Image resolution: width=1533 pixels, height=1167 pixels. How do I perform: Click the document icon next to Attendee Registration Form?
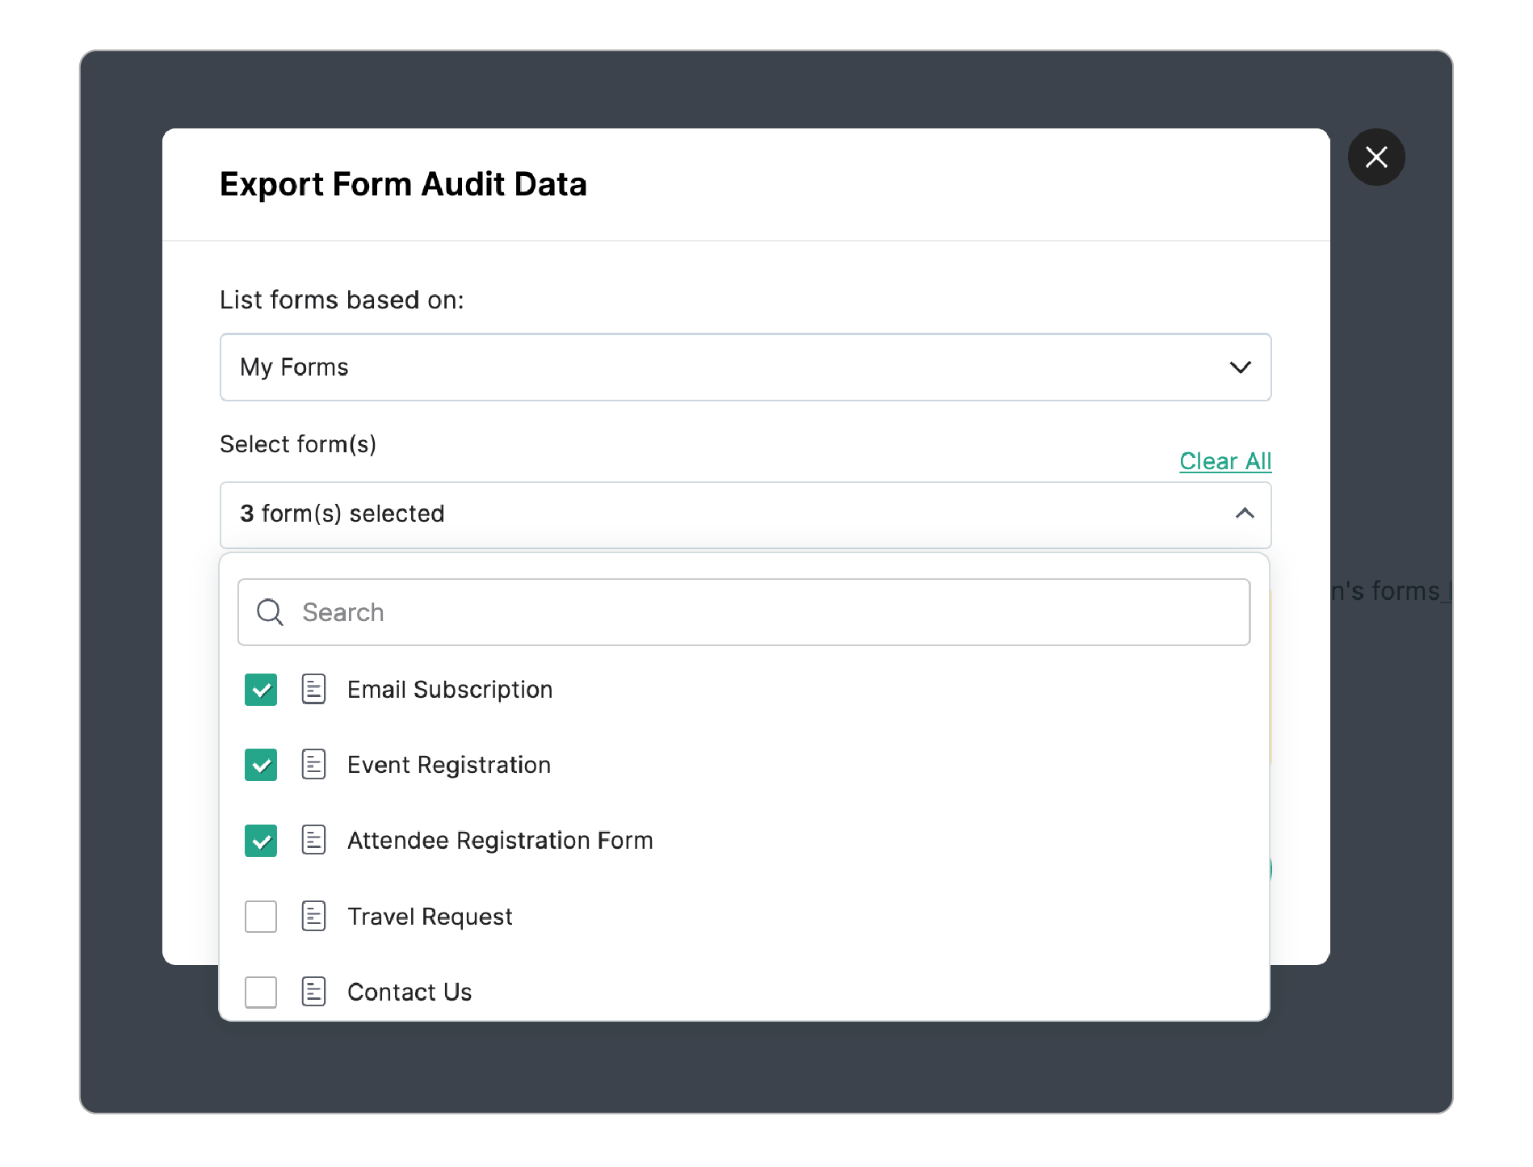pyautogui.click(x=313, y=841)
